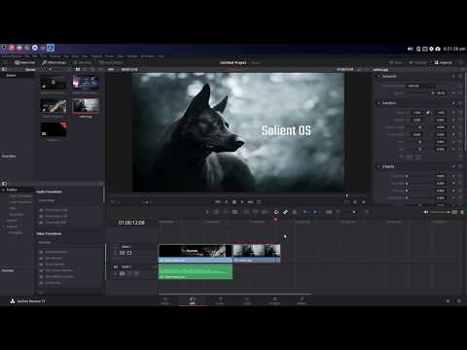Click the Zoom X value field

pos(416,113)
